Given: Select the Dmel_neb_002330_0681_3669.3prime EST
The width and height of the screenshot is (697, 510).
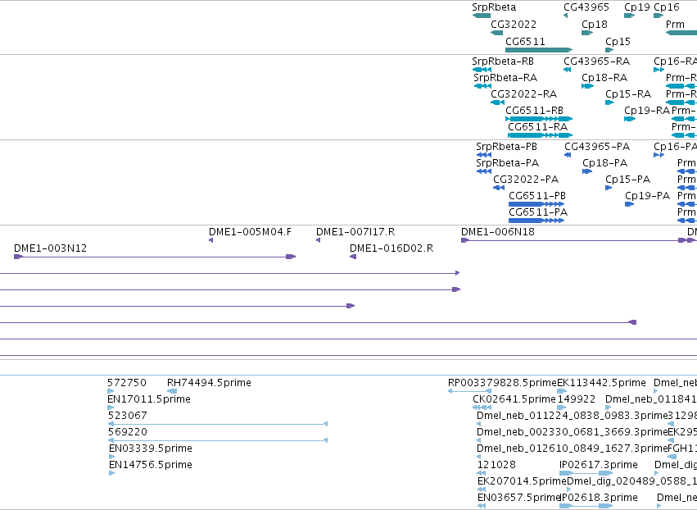Looking at the screenshot, I should (479, 440).
